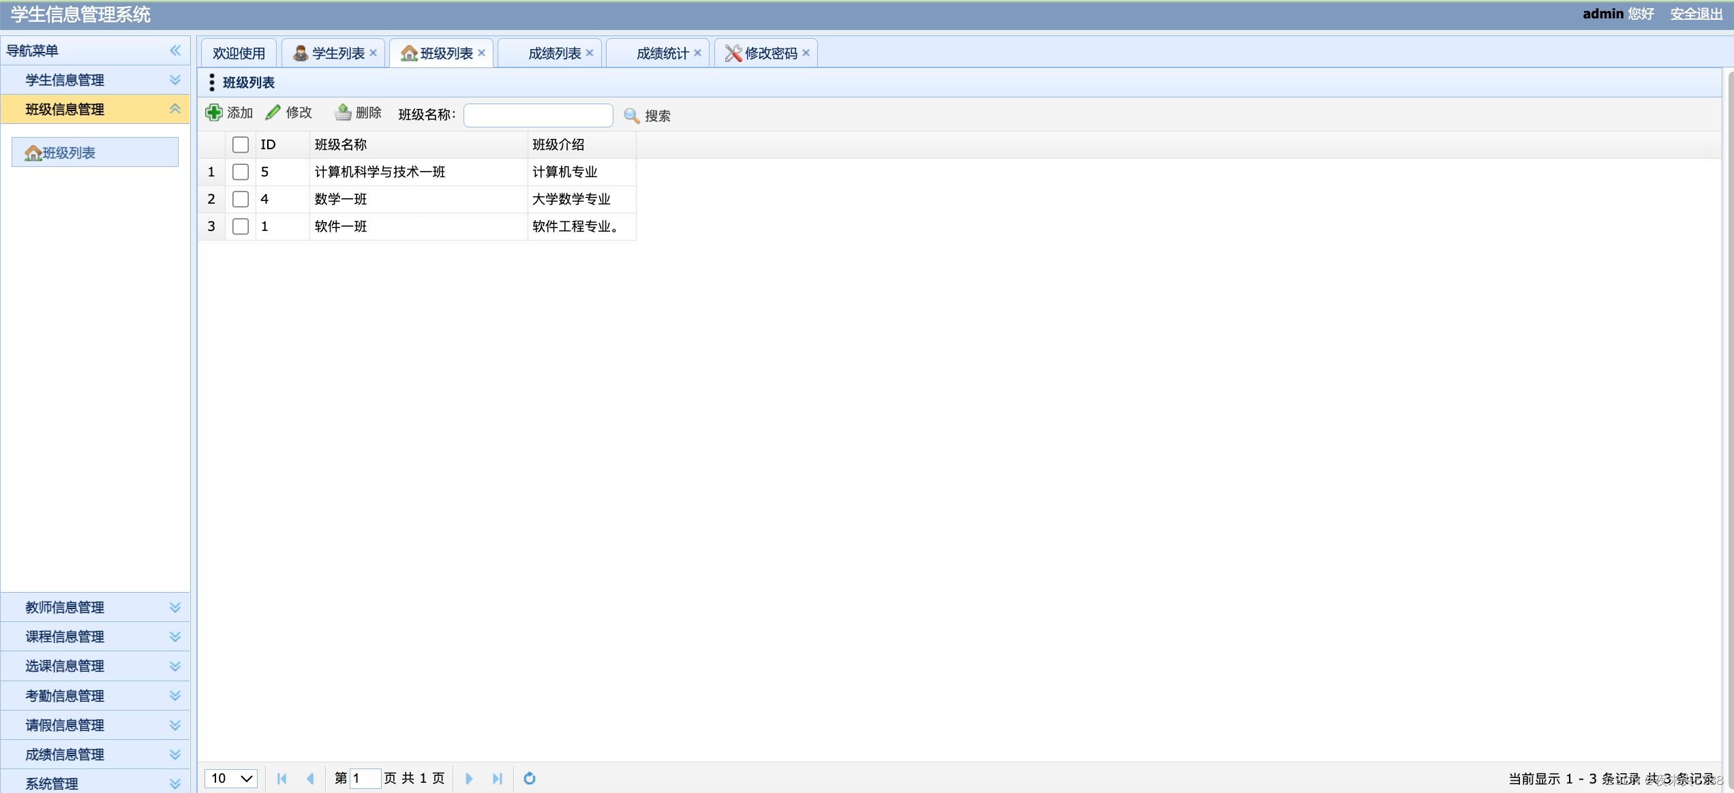Select the 修改 edit icon
The width and height of the screenshot is (1734, 793).
click(x=273, y=112)
